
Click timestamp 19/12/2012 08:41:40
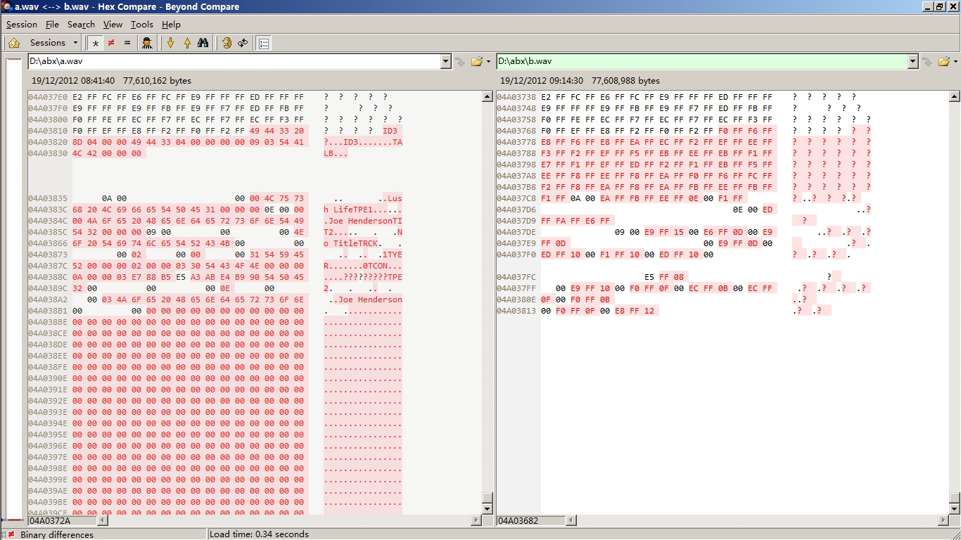[73, 81]
